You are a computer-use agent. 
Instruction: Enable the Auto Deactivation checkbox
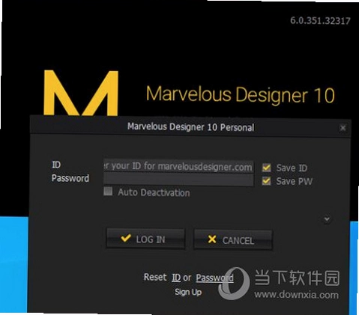click(108, 192)
